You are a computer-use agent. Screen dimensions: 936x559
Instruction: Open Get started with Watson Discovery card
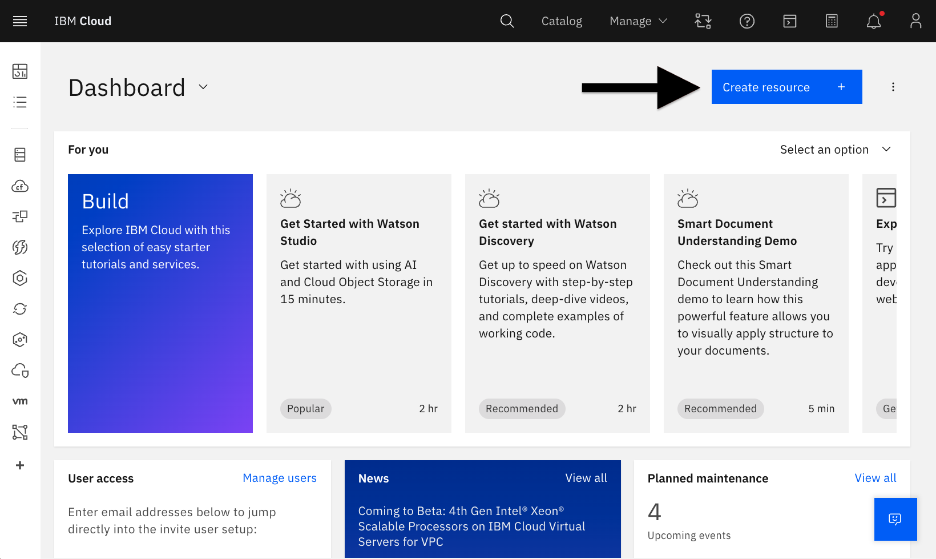[x=558, y=303]
